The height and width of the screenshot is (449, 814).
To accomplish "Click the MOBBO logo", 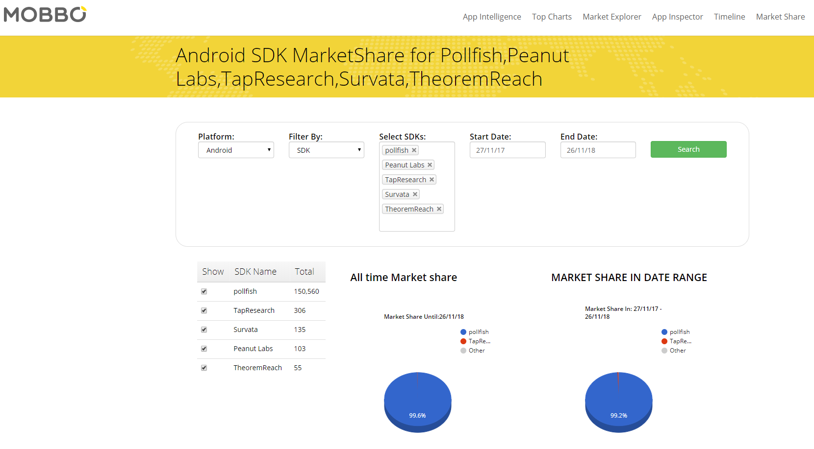I will (x=45, y=14).
